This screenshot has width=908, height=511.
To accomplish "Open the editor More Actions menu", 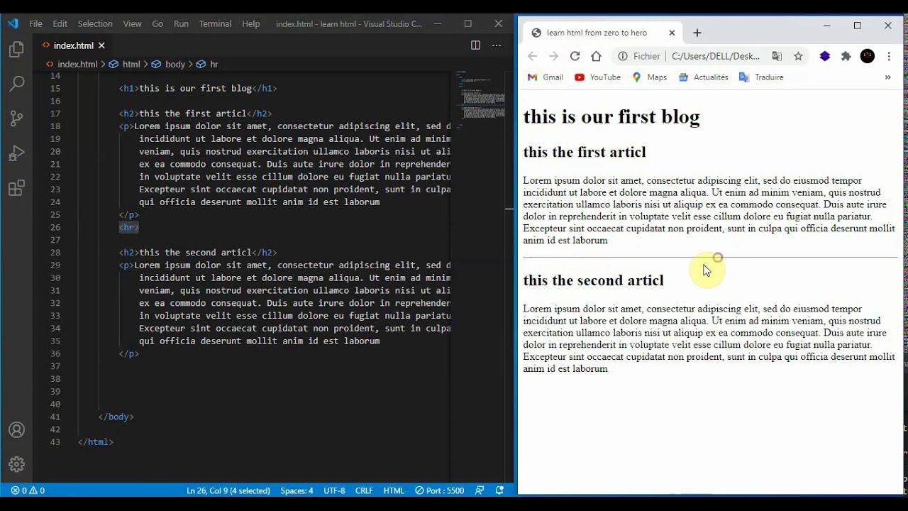I will point(496,45).
